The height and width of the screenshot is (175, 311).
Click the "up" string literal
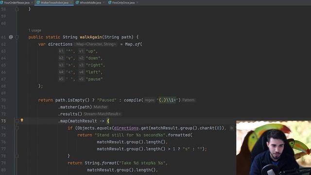click(x=91, y=51)
